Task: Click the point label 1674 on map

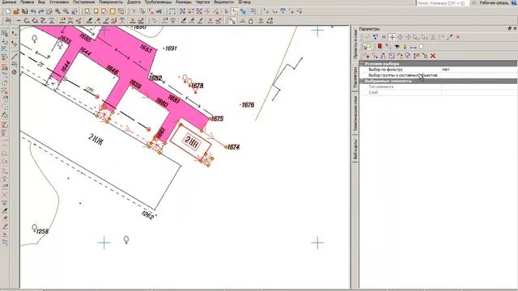Action: click(233, 147)
